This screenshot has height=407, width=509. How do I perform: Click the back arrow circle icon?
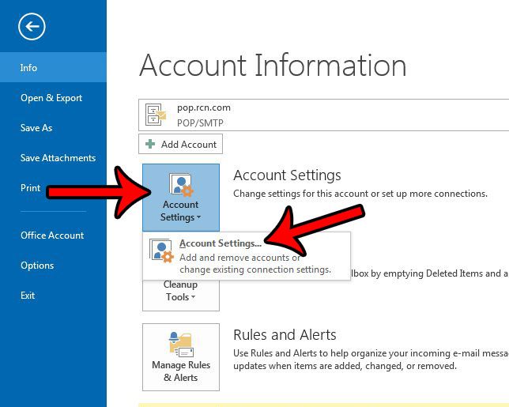coord(32,28)
